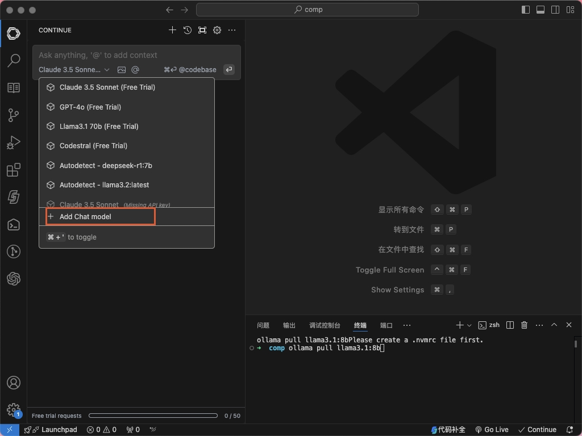Click the @ add context icon

click(x=135, y=70)
